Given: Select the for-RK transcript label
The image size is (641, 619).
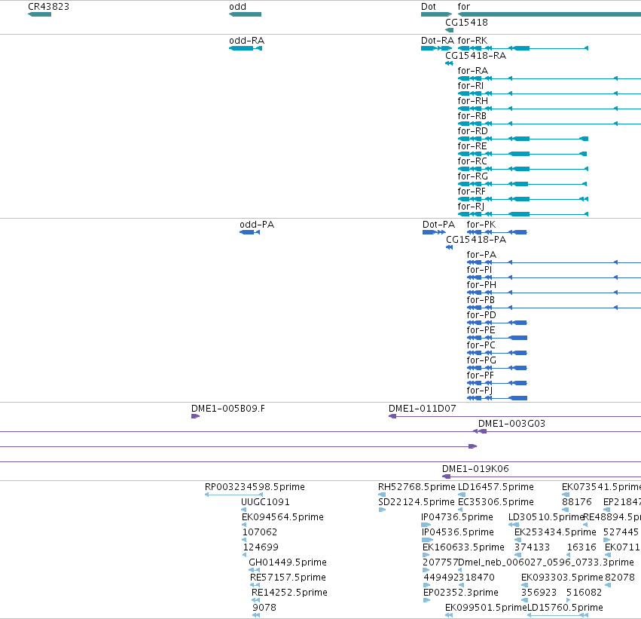Looking at the screenshot, I should click(472, 41).
